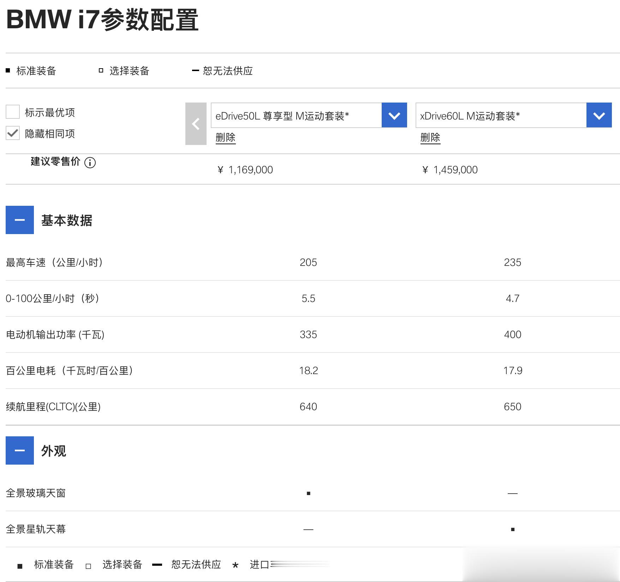
Task: Click the 基本数据 section heading
Action: click(67, 220)
